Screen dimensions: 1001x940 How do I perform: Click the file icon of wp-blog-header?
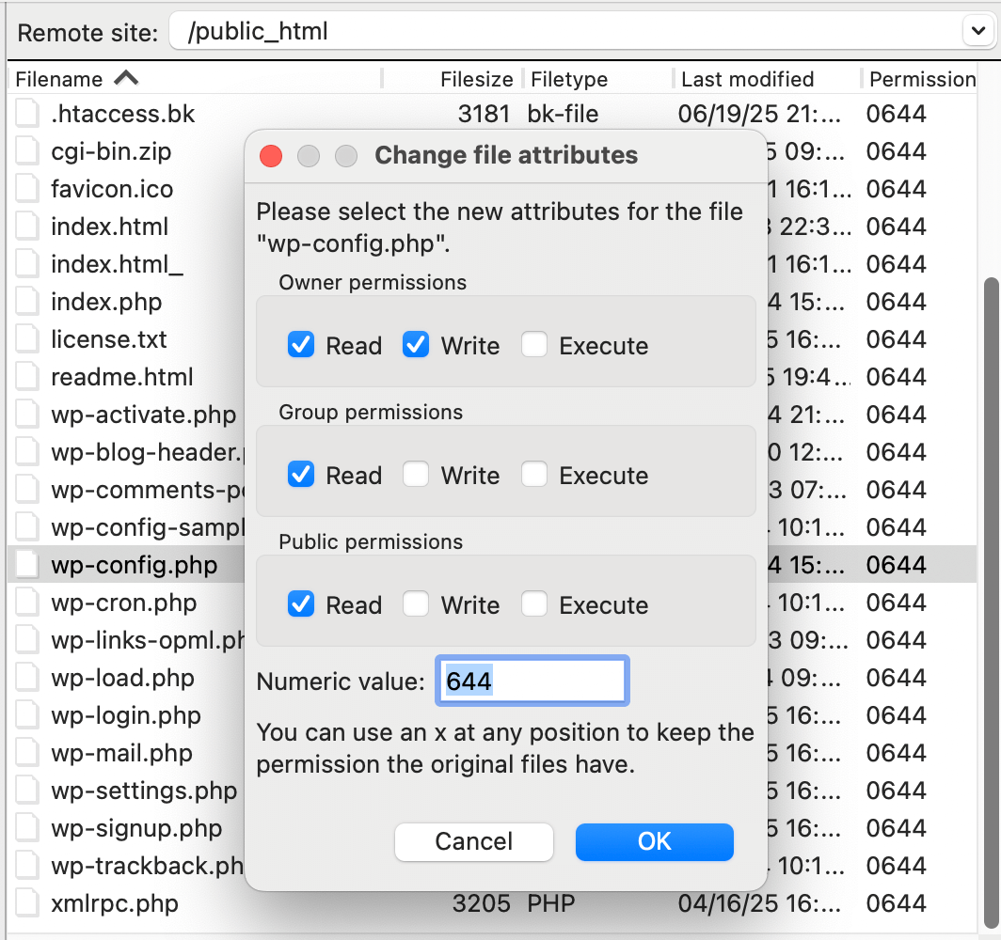pos(27,452)
